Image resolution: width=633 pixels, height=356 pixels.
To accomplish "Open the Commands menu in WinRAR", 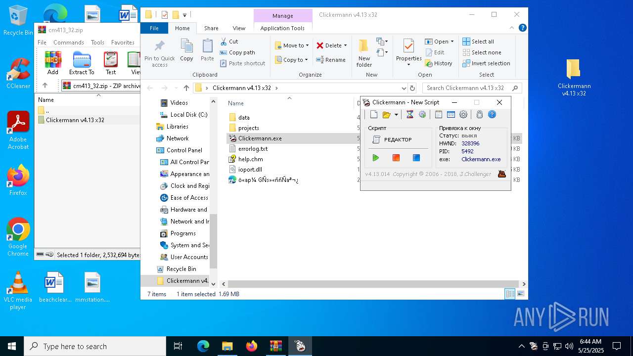I will coord(69,43).
